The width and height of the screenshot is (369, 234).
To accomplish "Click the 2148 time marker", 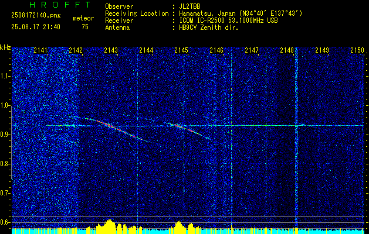I will [287, 50].
